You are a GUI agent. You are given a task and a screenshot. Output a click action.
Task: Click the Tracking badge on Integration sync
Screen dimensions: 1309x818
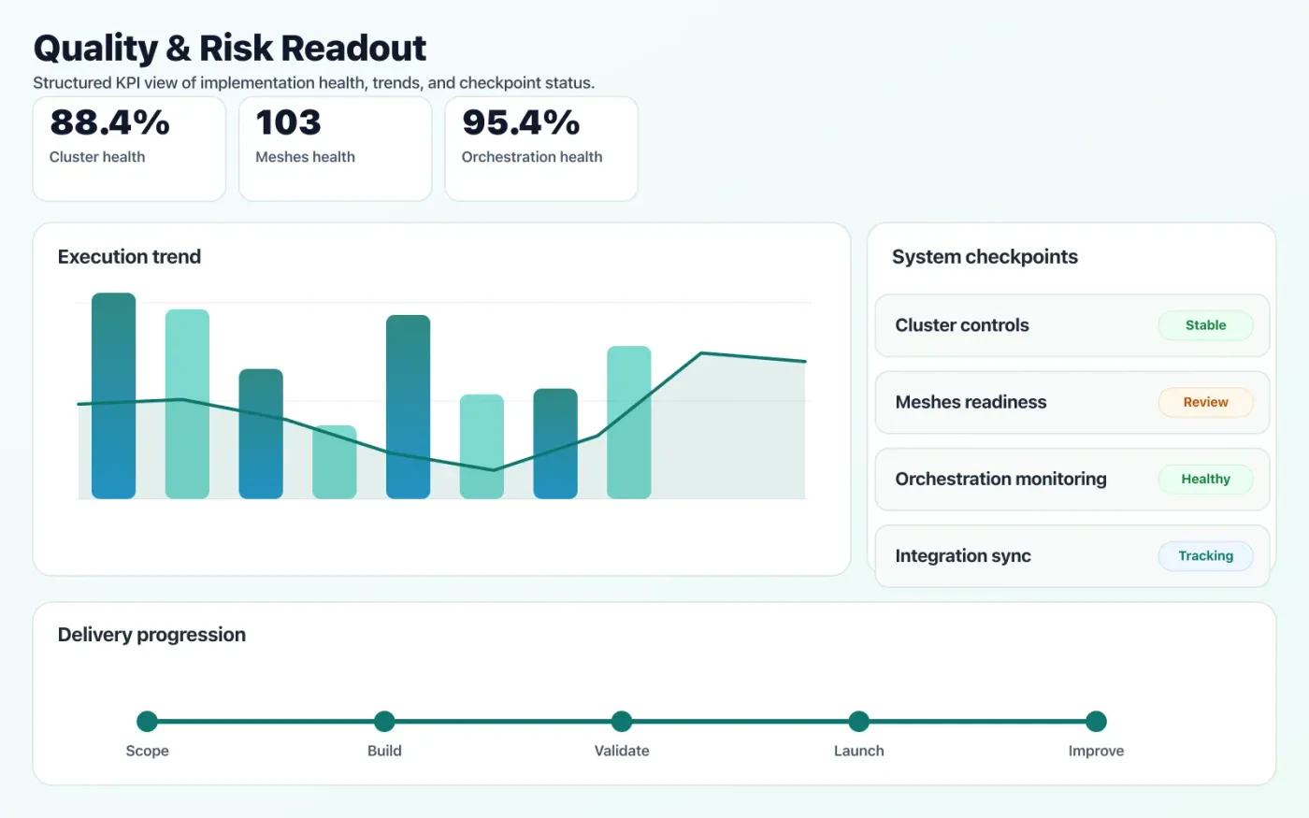click(x=1205, y=555)
